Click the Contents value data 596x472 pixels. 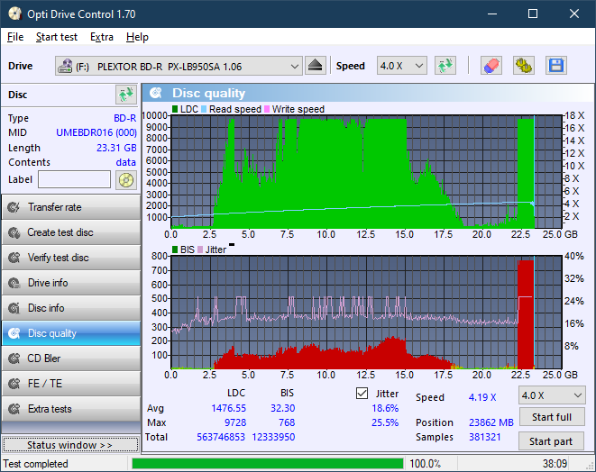(x=126, y=162)
